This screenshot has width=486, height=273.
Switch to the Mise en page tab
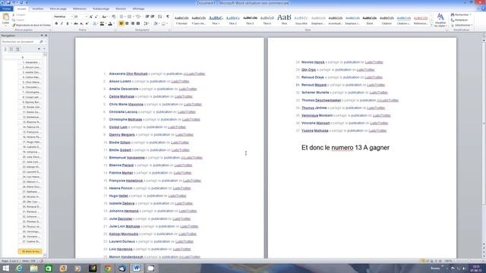coord(58,8)
